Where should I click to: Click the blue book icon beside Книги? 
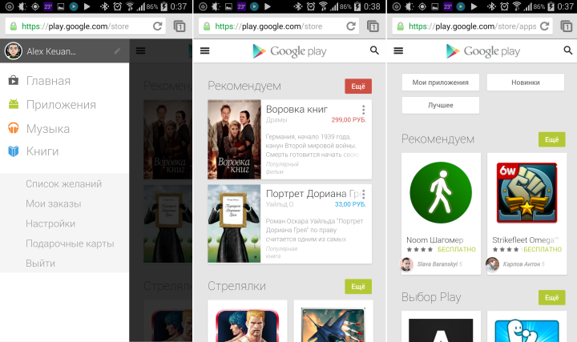(x=14, y=151)
